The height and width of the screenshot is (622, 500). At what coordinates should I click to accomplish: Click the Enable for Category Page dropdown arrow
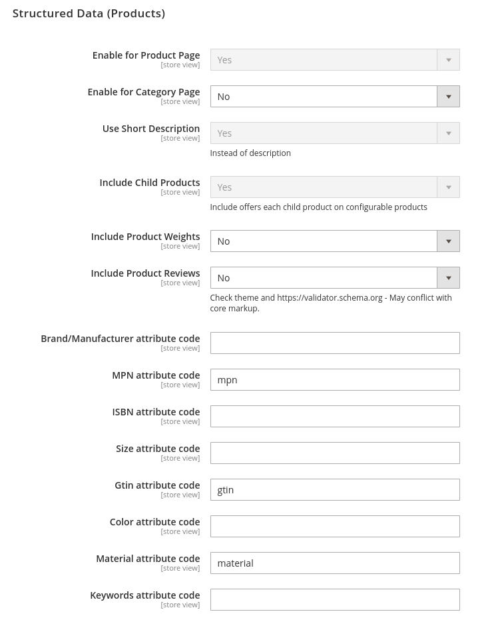point(448,96)
